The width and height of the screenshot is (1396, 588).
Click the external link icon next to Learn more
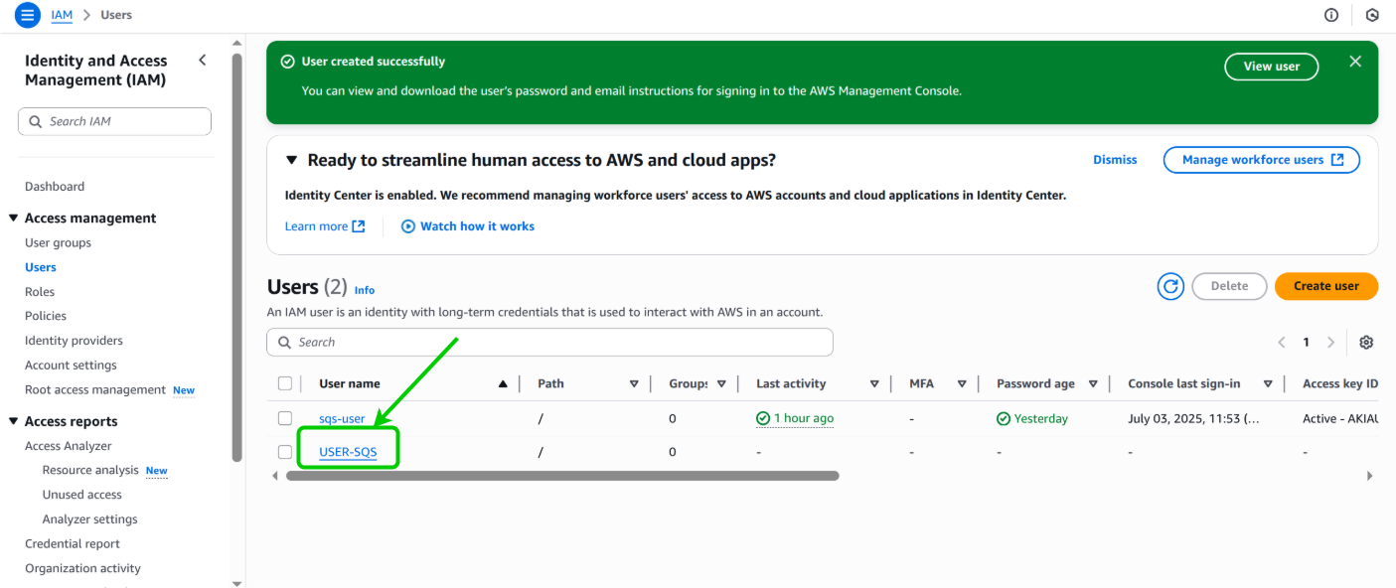pos(359,226)
